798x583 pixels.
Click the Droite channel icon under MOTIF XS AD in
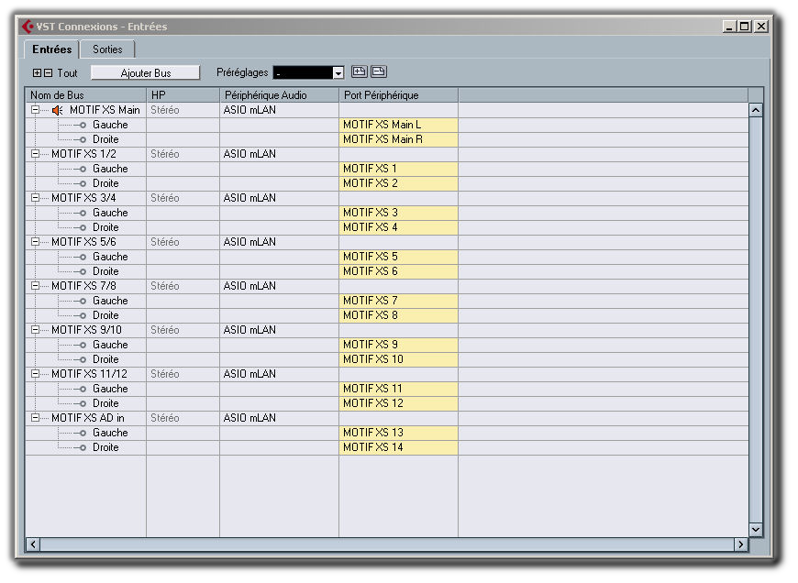click(81, 447)
